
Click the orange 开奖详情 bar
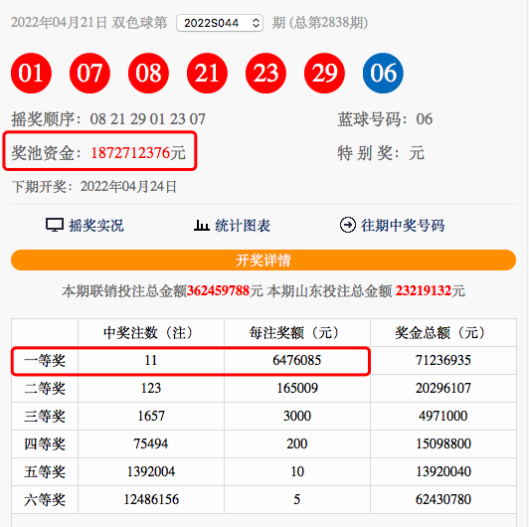pyautogui.click(x=264, y=261)
